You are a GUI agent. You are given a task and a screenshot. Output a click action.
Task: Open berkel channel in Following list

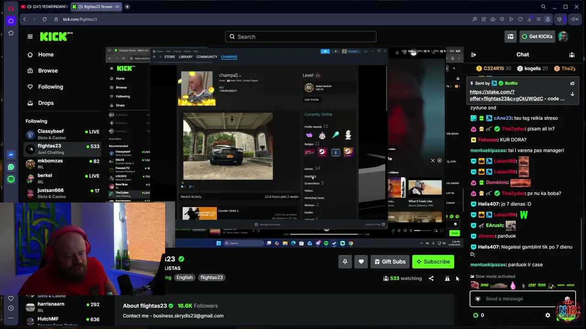(x=62, y=178)
